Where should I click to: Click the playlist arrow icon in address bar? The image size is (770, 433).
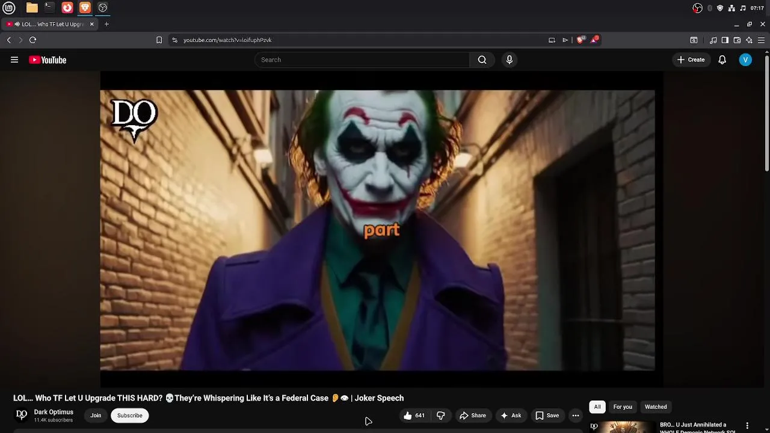[565, 40]
